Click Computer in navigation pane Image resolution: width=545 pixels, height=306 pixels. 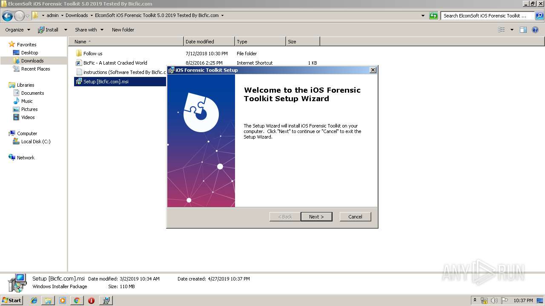coord(27,133)
